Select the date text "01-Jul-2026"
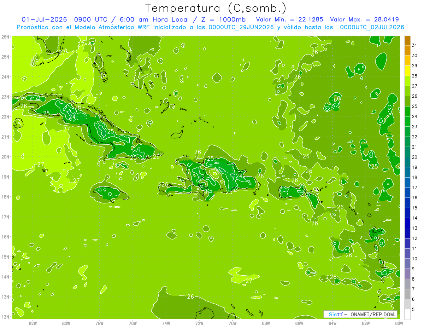 point(45,19)
